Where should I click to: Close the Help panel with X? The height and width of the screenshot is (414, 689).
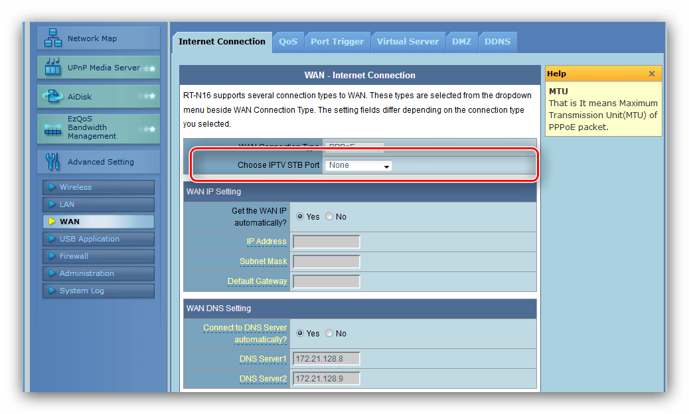click(x=651, y=74)
